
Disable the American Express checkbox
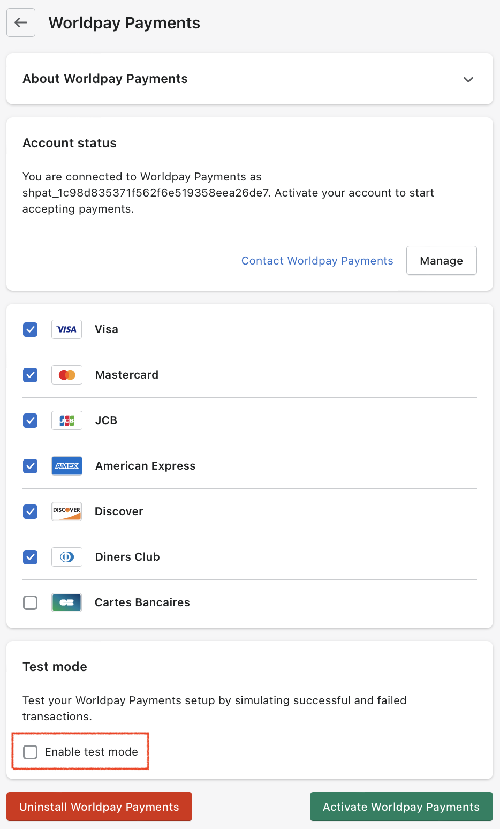pyautogui.click(x=31, y=466)
